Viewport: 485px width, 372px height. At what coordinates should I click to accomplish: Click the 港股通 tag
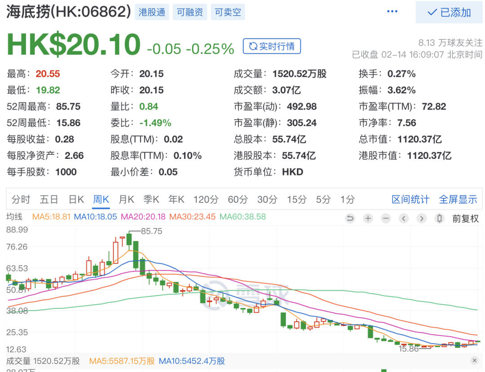[152, 13]
